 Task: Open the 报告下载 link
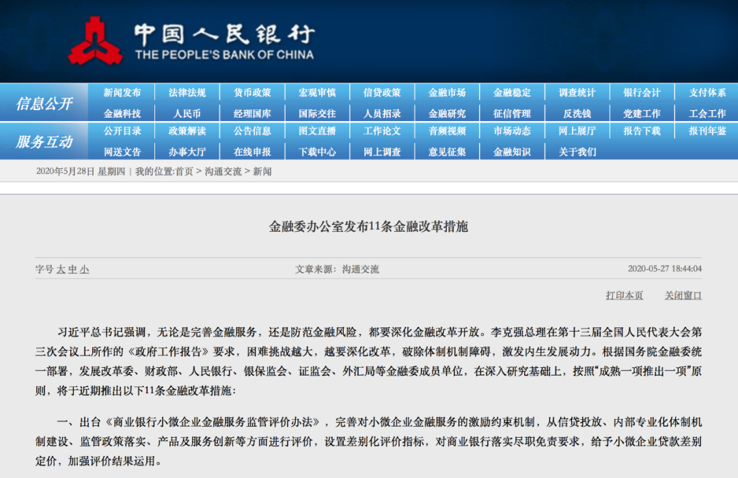coord(642,131)
